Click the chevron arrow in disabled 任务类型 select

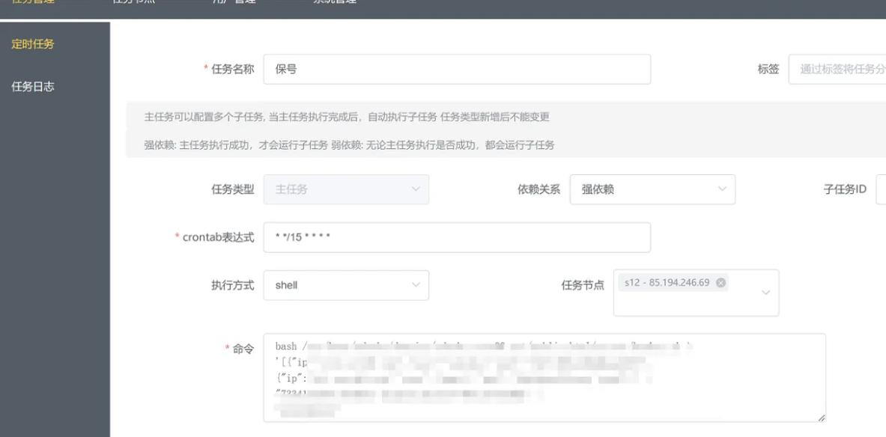pos(416,189)
